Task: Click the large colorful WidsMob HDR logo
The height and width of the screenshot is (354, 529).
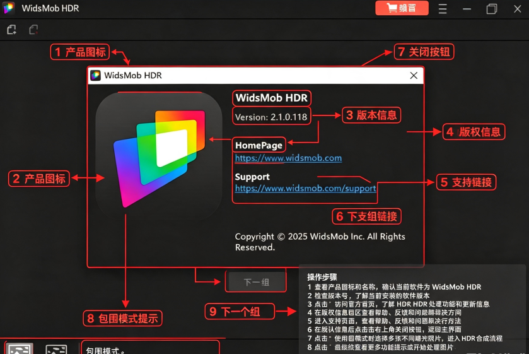Action: [159, 156]
